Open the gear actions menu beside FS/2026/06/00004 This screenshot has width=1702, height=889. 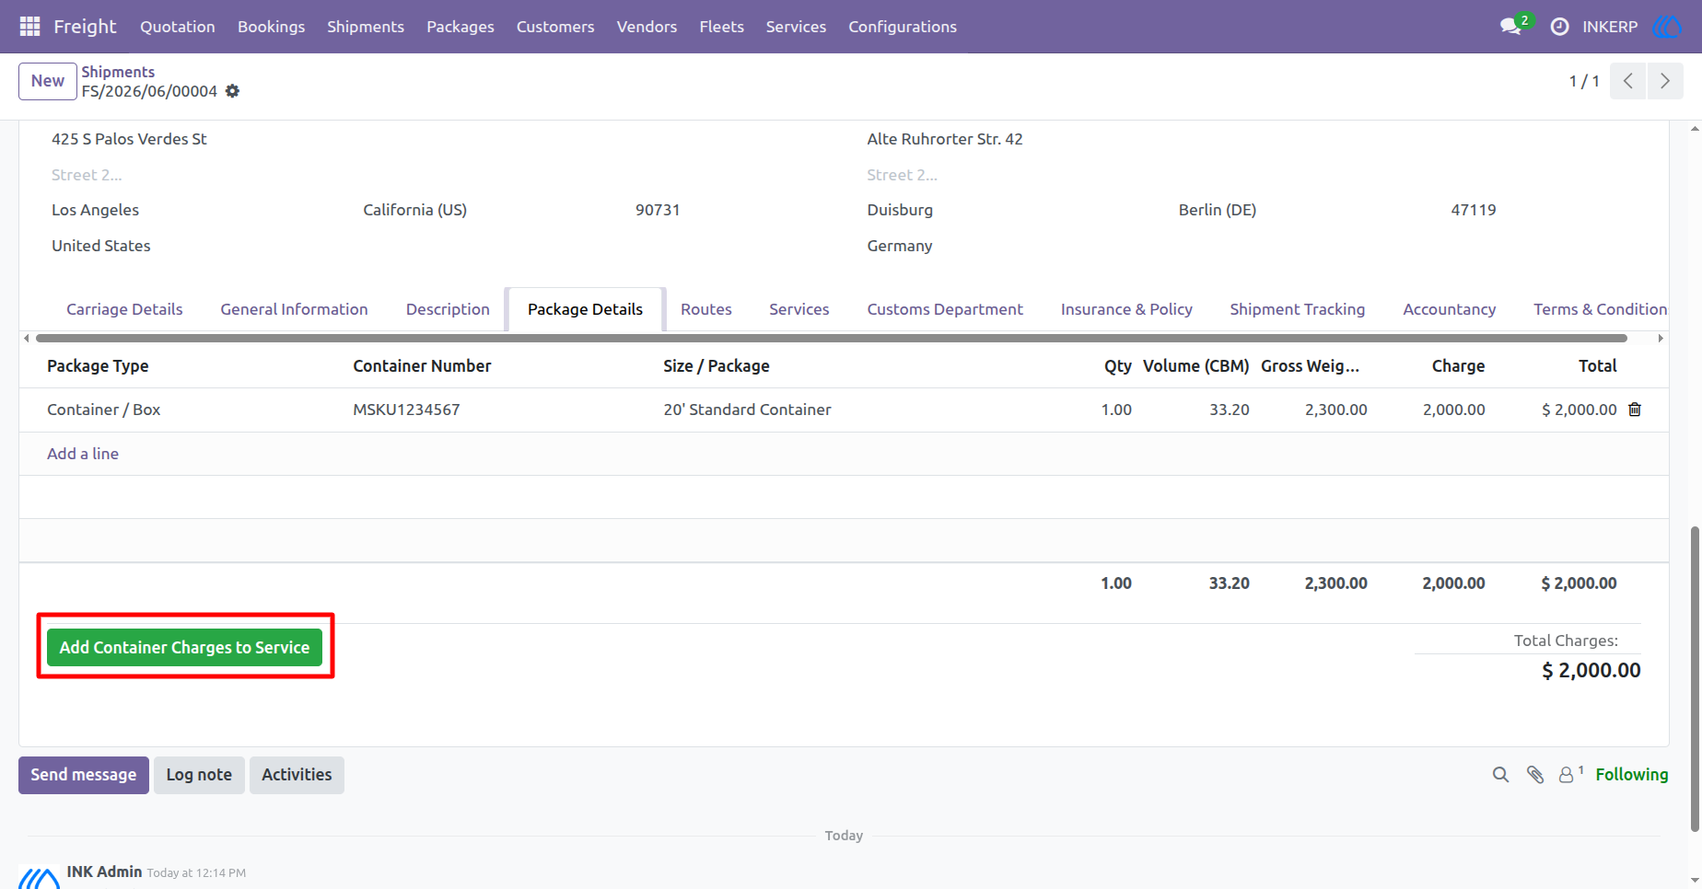click(233, 91)
